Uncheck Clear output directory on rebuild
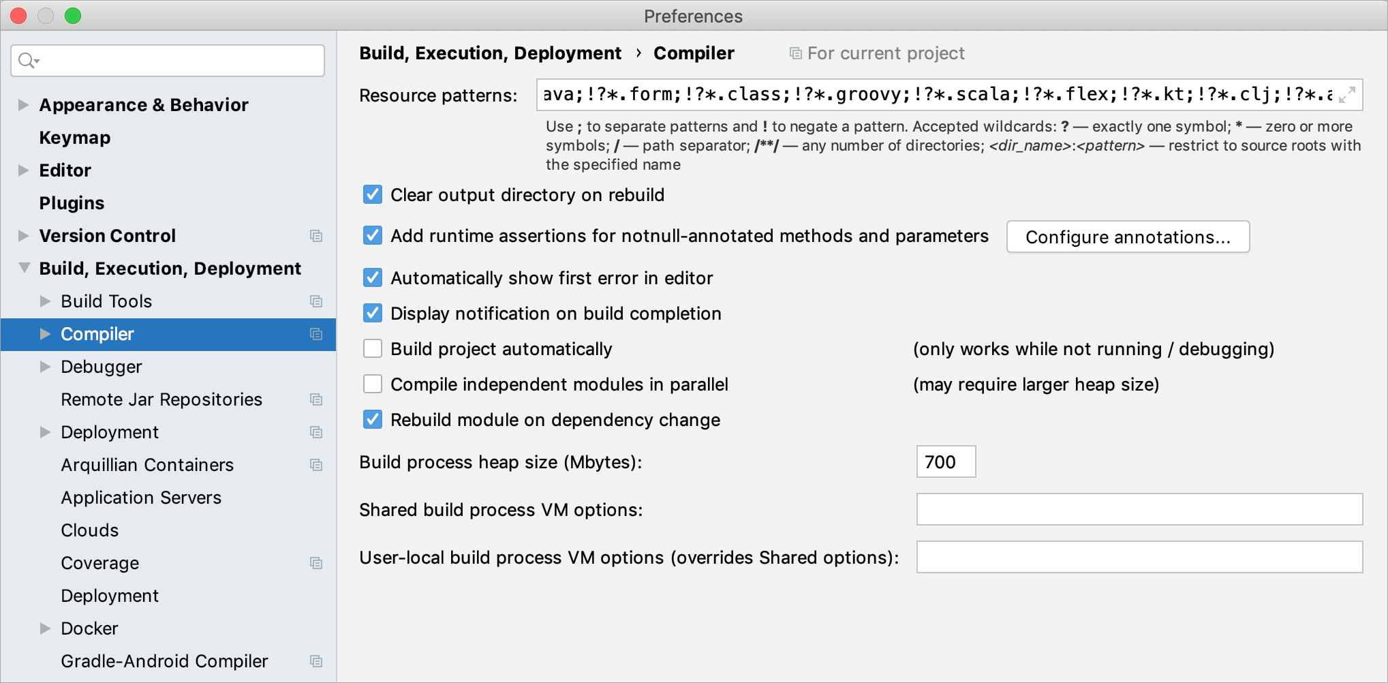The height and width of the screenshot is (683, 1388). [x=373, y=195]
